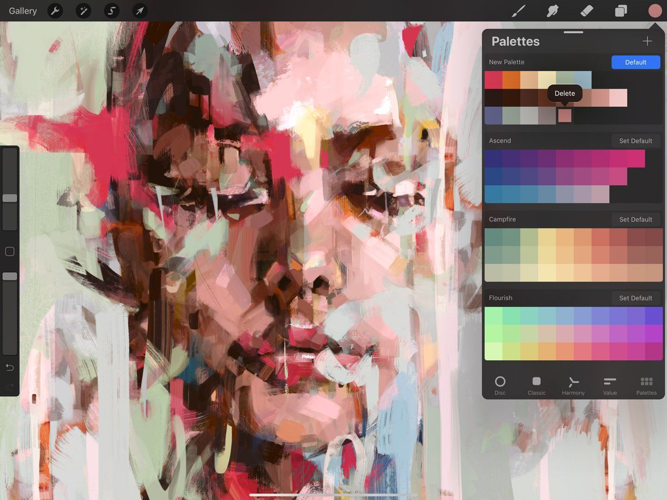This screenshot has width=667, height=500.
Task: Open the Actions menu wrench icon
Action: point(55,11)
